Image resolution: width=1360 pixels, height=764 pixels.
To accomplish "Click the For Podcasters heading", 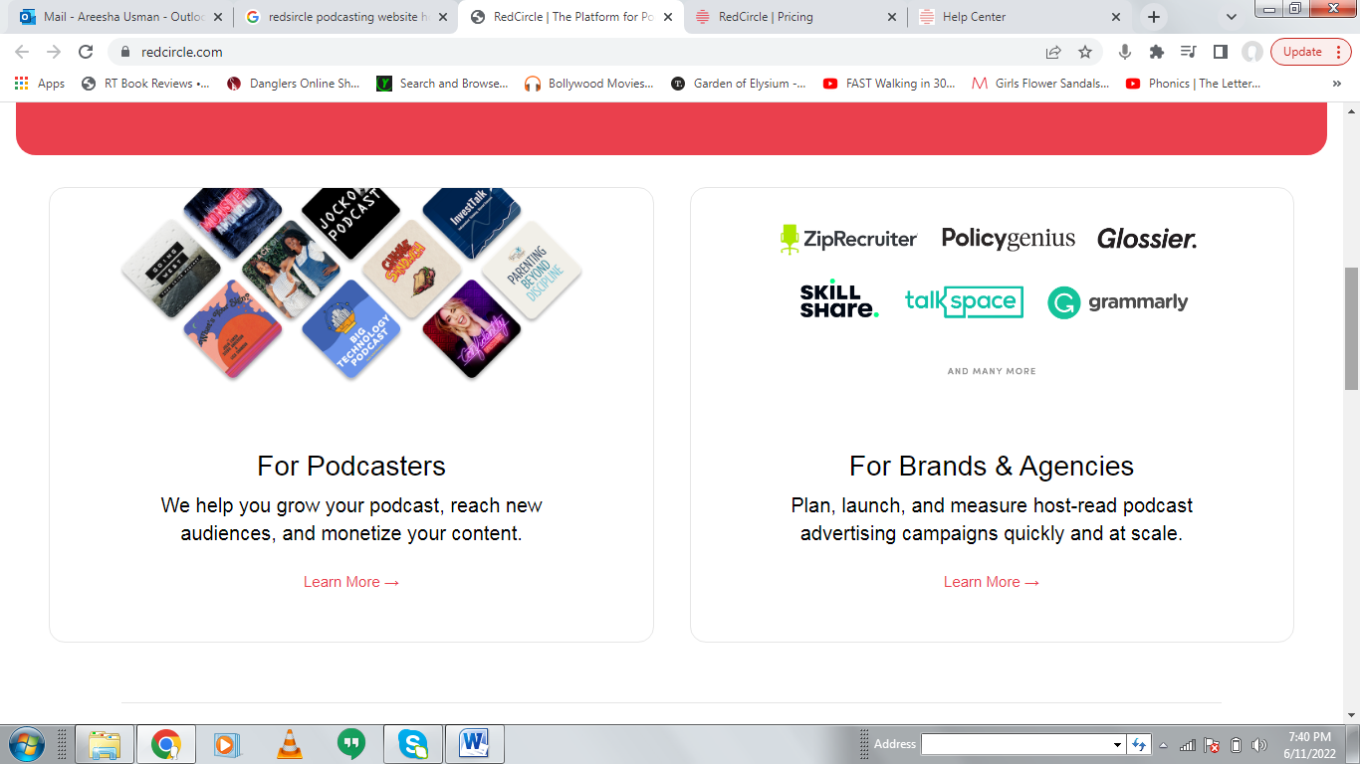I will [351, 466].
